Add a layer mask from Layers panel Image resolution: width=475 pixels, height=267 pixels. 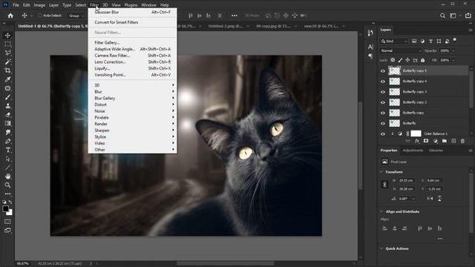[x=426, y=141]
